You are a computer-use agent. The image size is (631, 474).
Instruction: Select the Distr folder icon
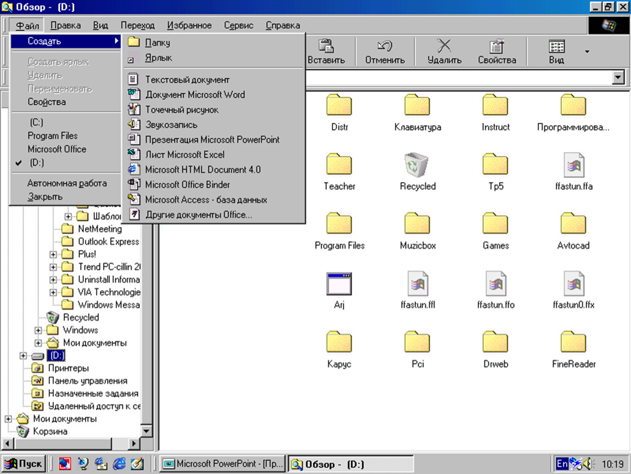click(339, 105)
